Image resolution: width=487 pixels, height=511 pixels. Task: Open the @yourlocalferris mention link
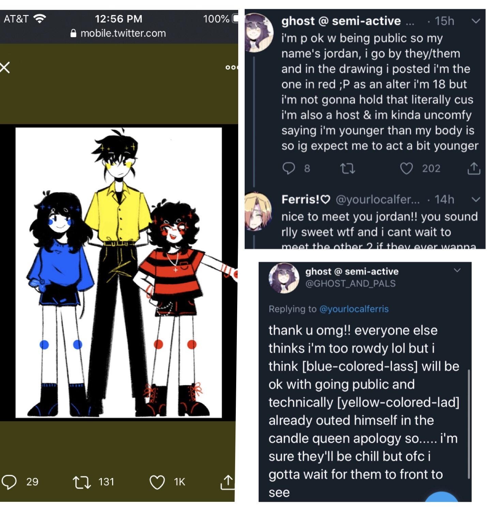click(x=354, y=309)
